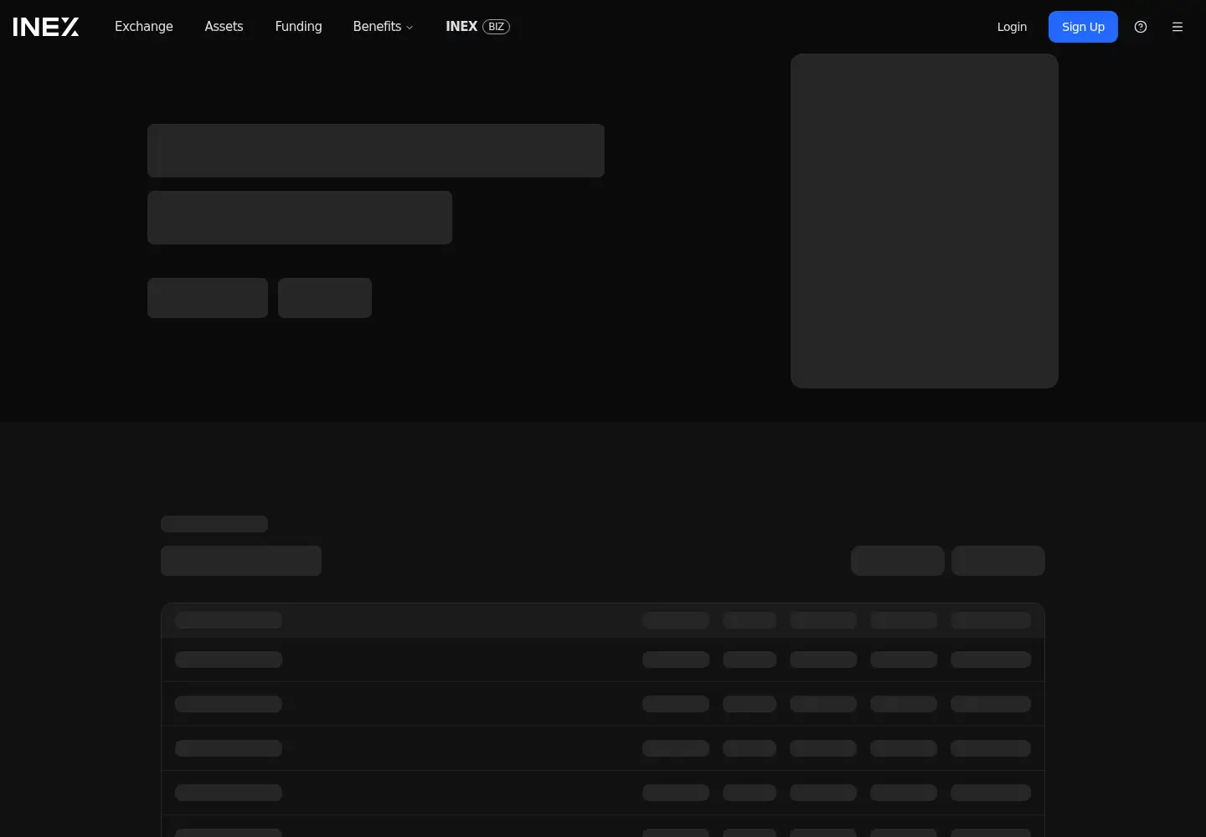The width and height of the screenshot is (1206, 837).
Task: Open the Exchange menu item
Action: [x=144, y=27]
